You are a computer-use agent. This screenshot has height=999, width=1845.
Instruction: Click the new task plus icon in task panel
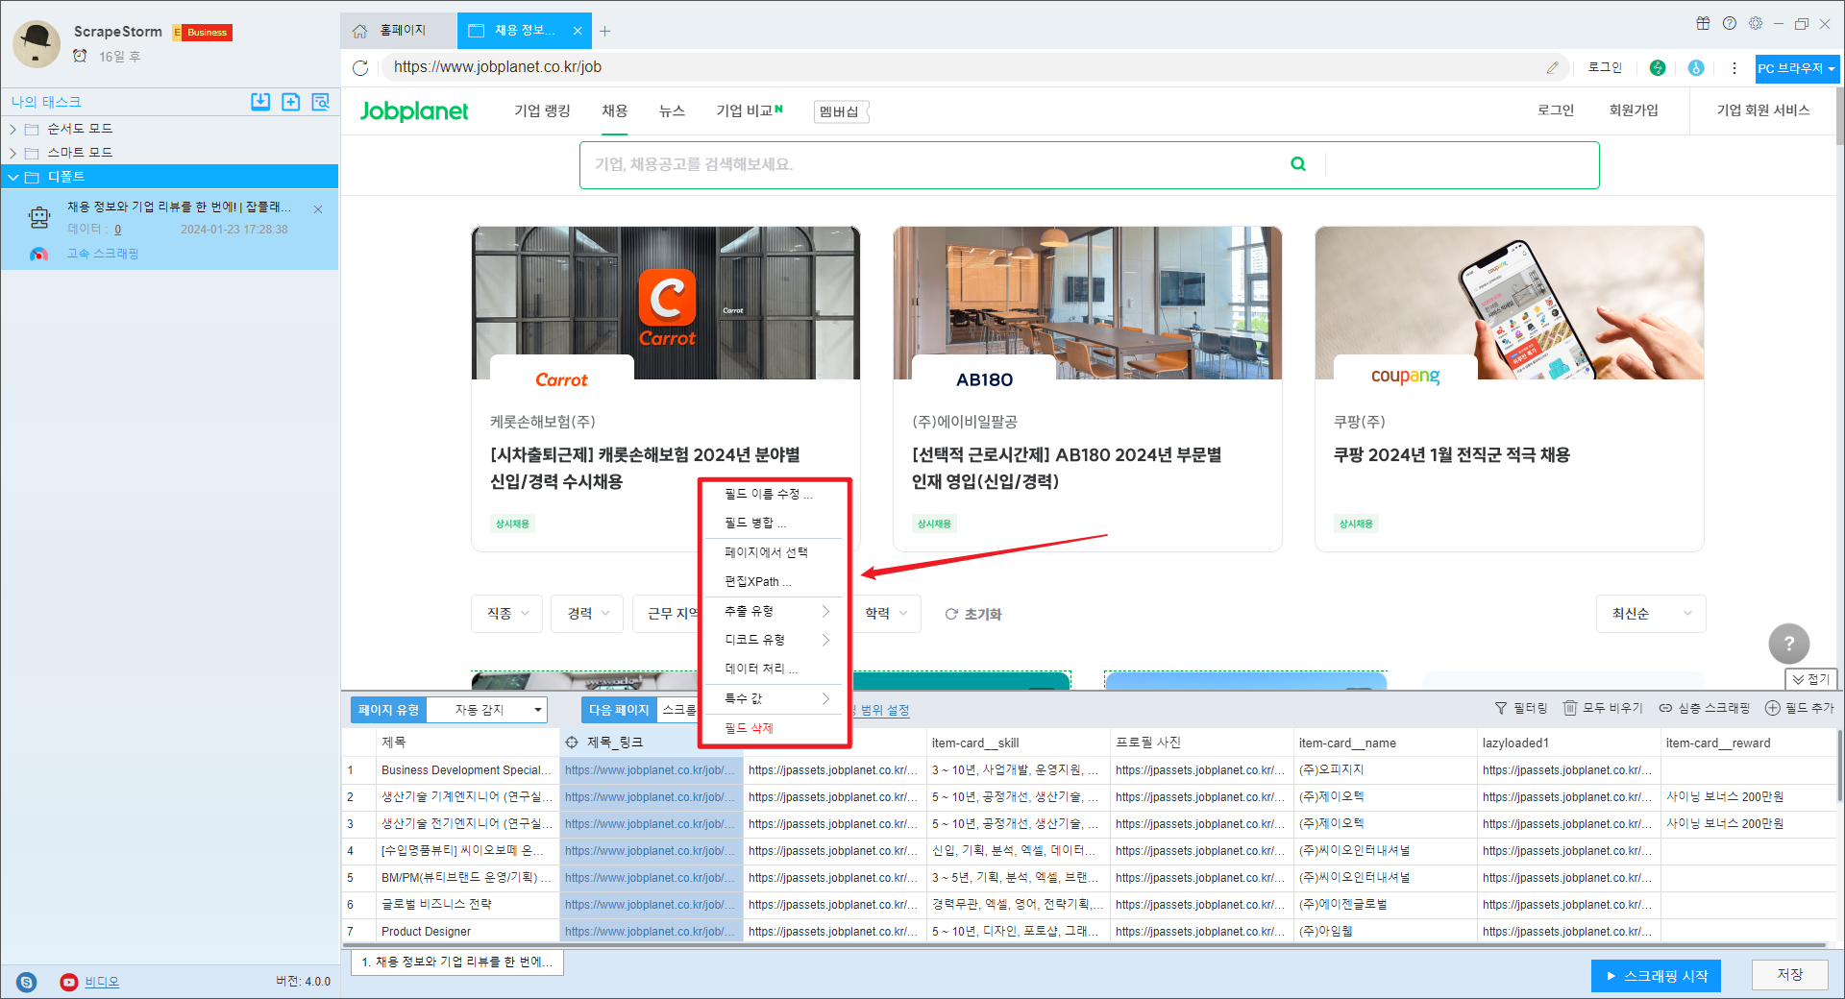[x=290, y=102]
